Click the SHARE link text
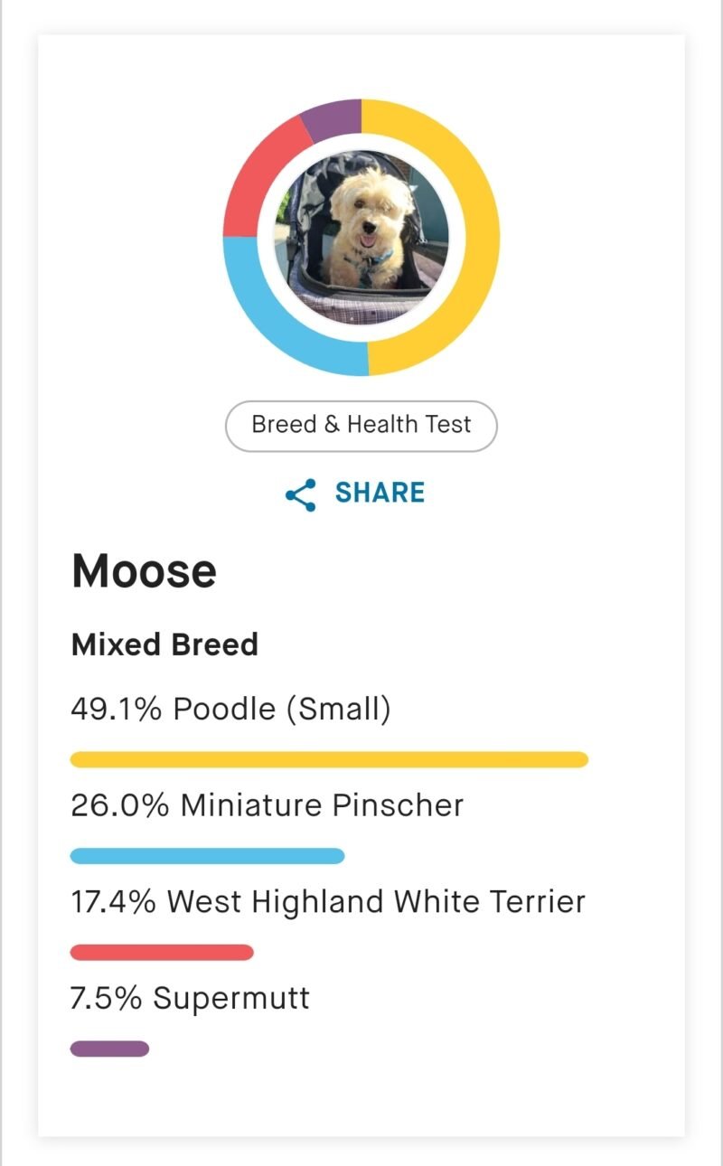The image size is (723, 1166). pyautogui.click(x=380, y=494)
